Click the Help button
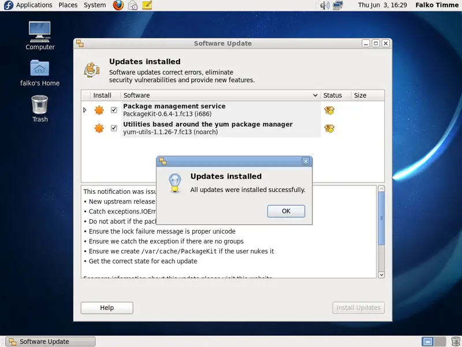 pyautogui.click(x=107, y=308)
